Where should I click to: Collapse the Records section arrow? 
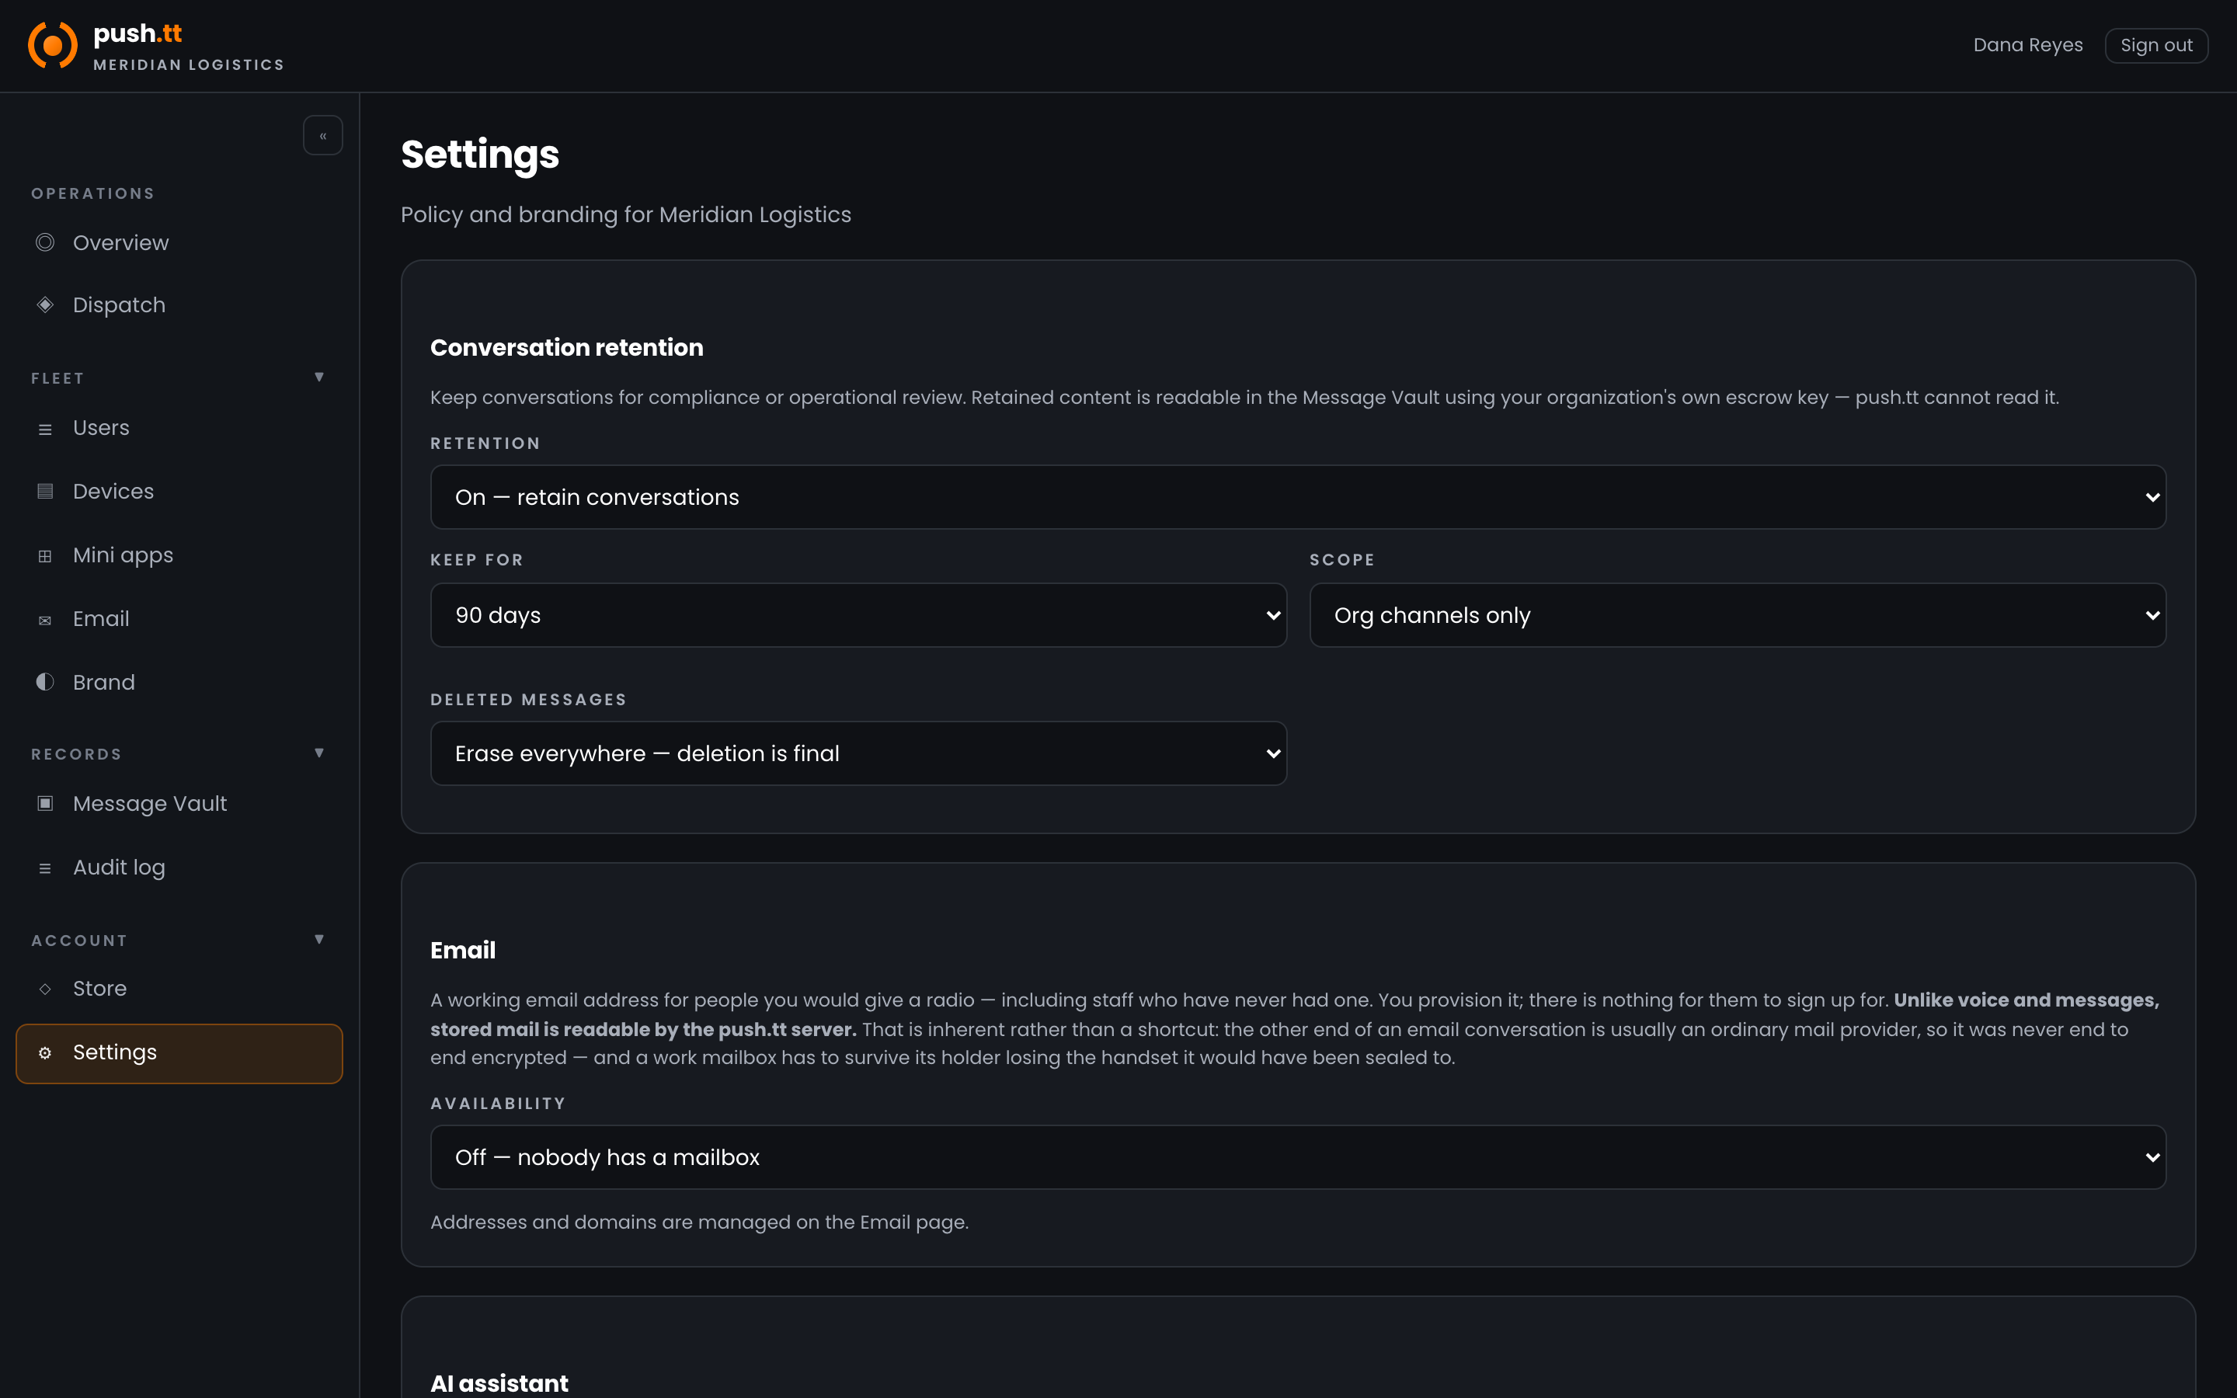[319, 753]
